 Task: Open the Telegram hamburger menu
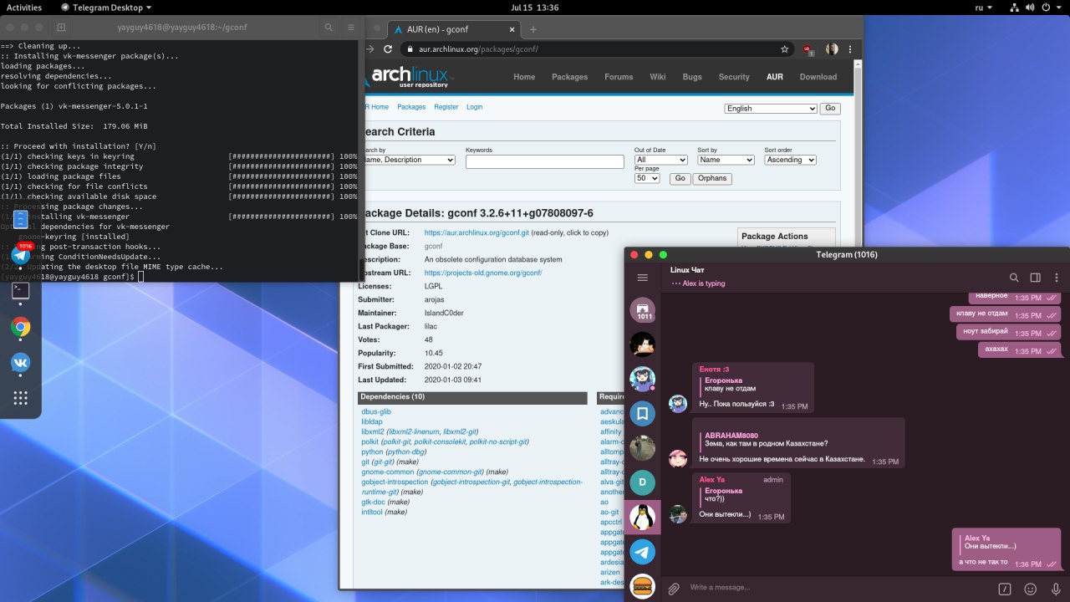click(642, 278)
